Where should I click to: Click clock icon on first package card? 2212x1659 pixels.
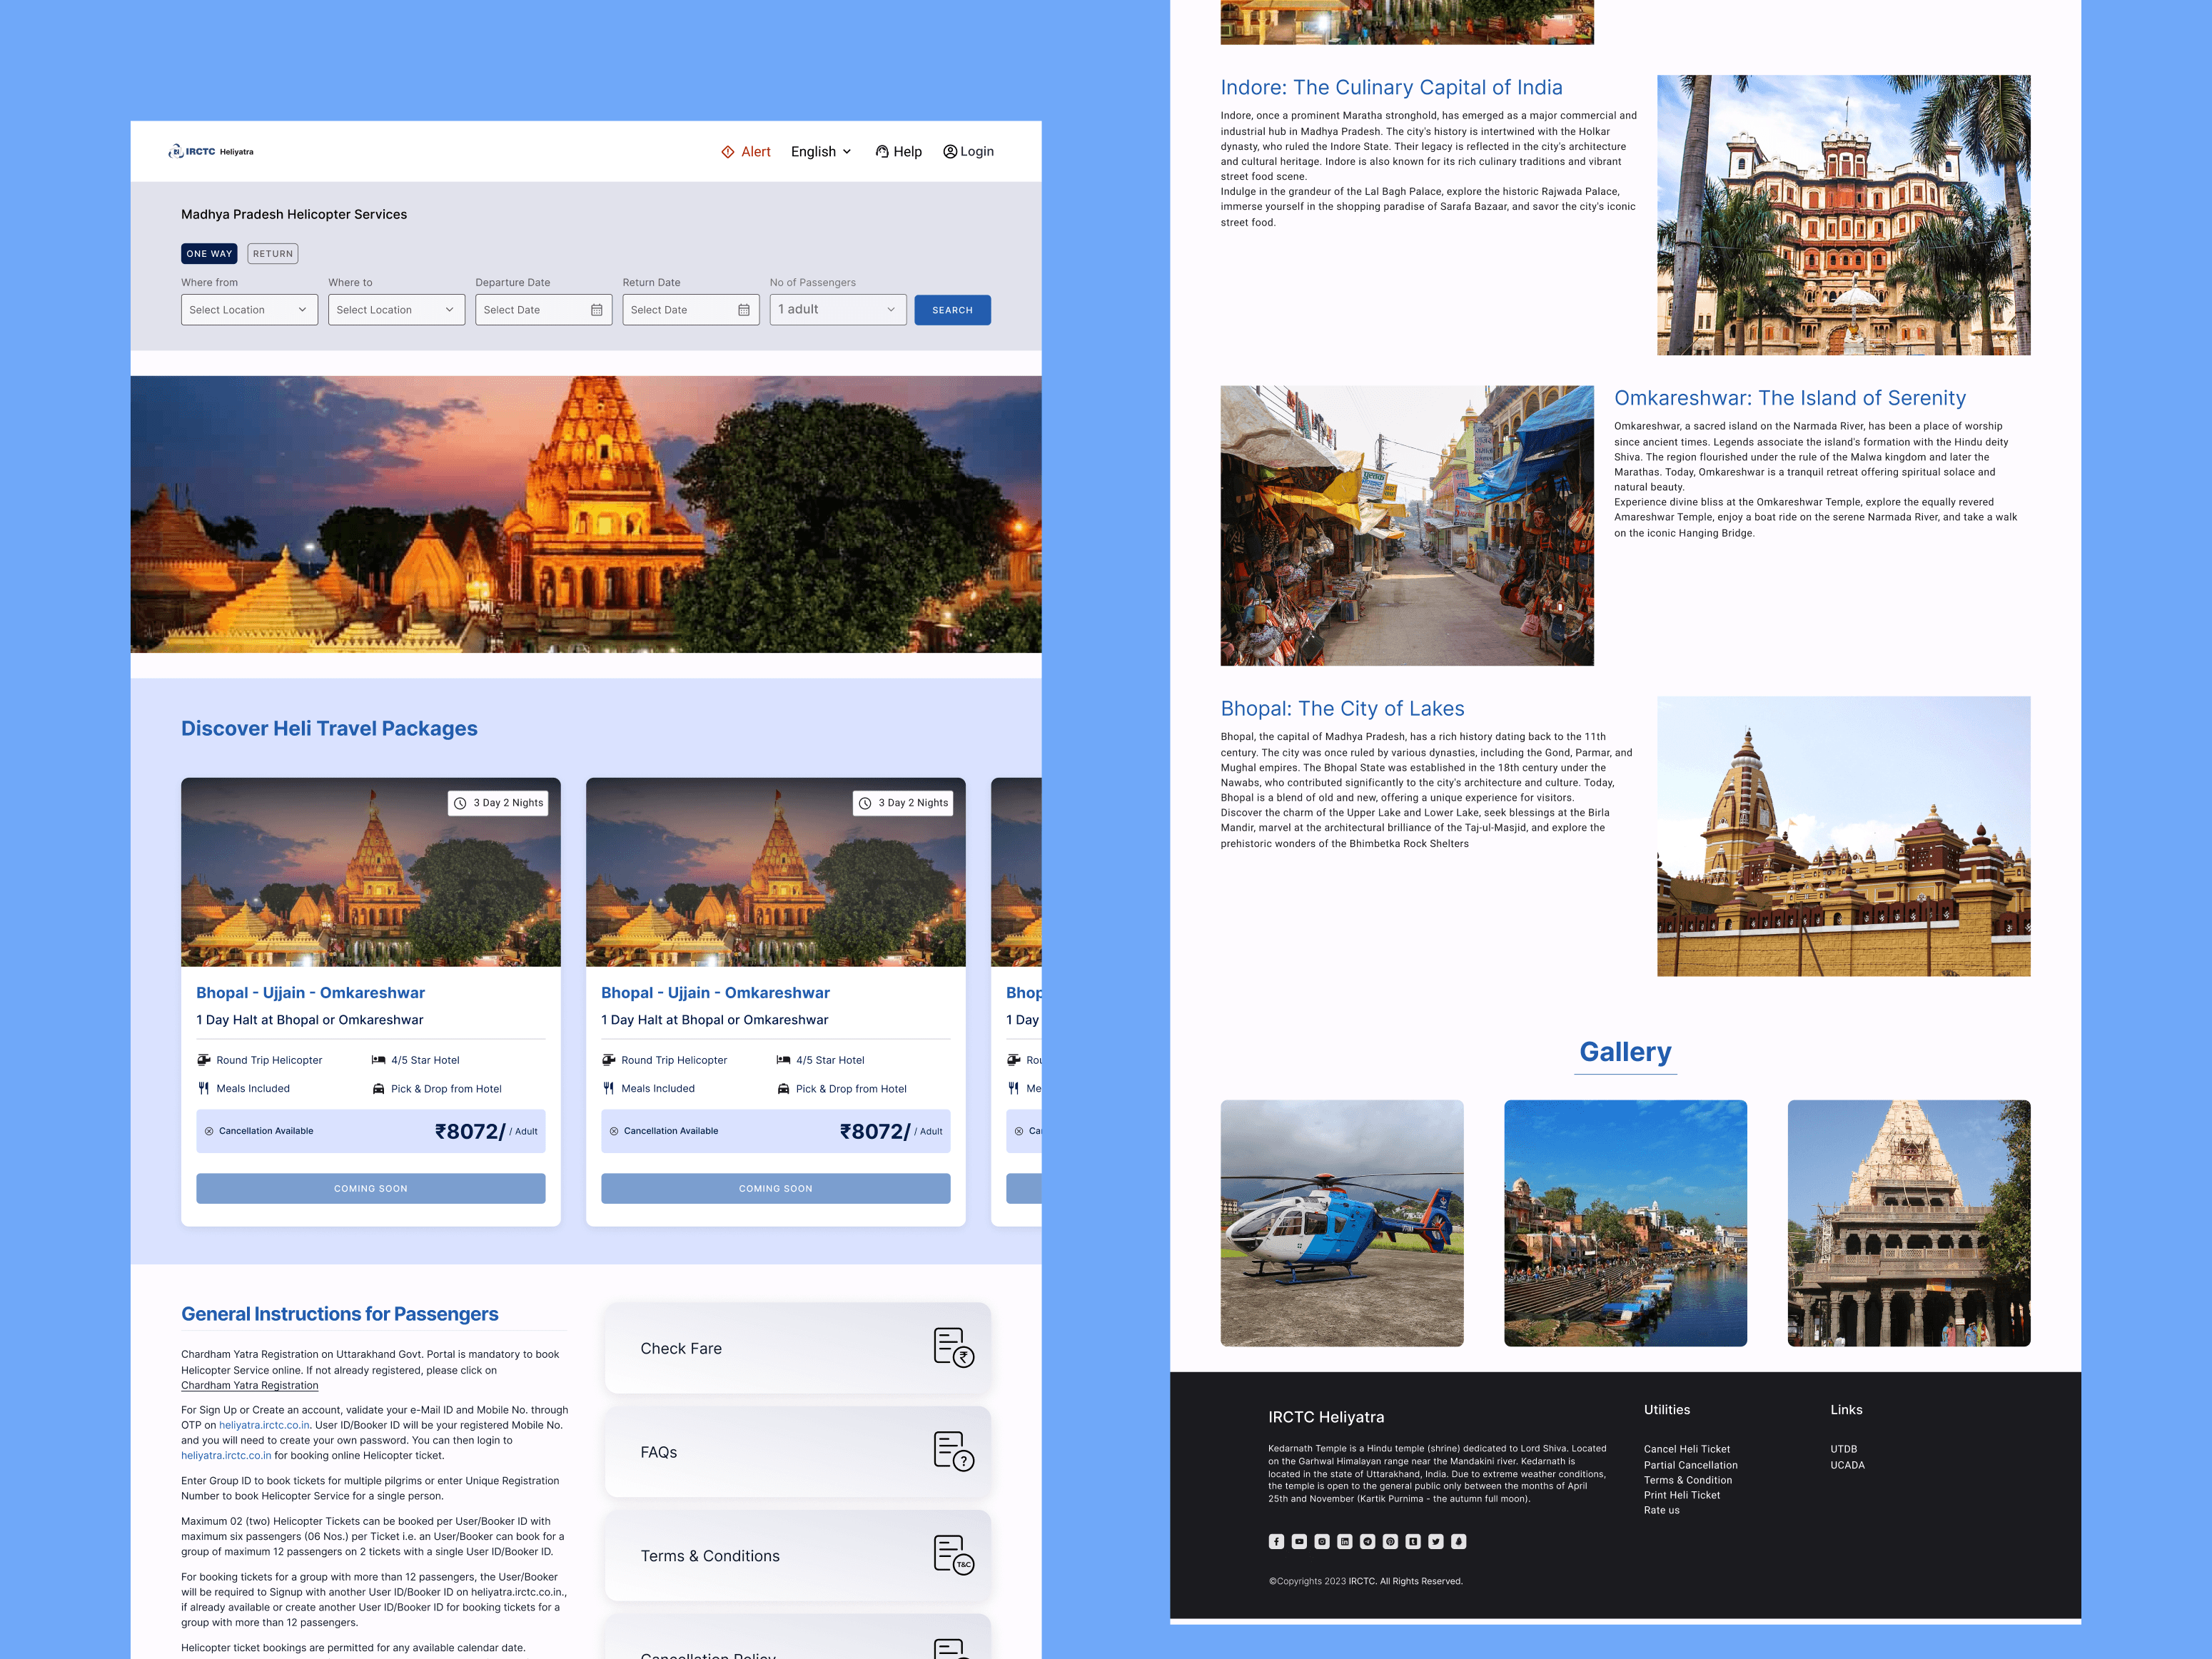click(460, 803)
